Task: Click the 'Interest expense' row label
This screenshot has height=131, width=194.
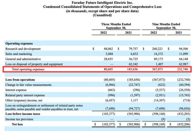Action: click(x=16, y=90)
